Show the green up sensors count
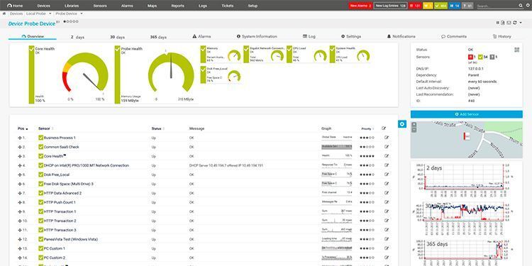 (x=440, y=6)
